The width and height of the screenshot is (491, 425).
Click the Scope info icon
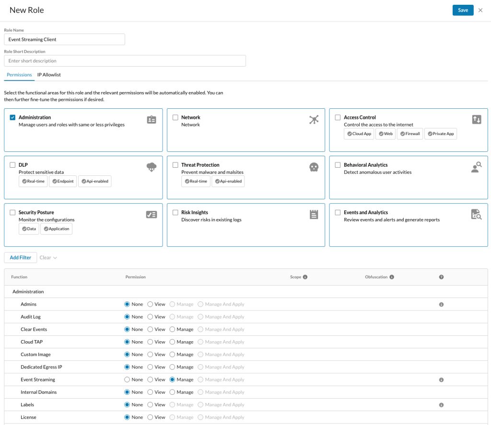[x=305, y=277]
